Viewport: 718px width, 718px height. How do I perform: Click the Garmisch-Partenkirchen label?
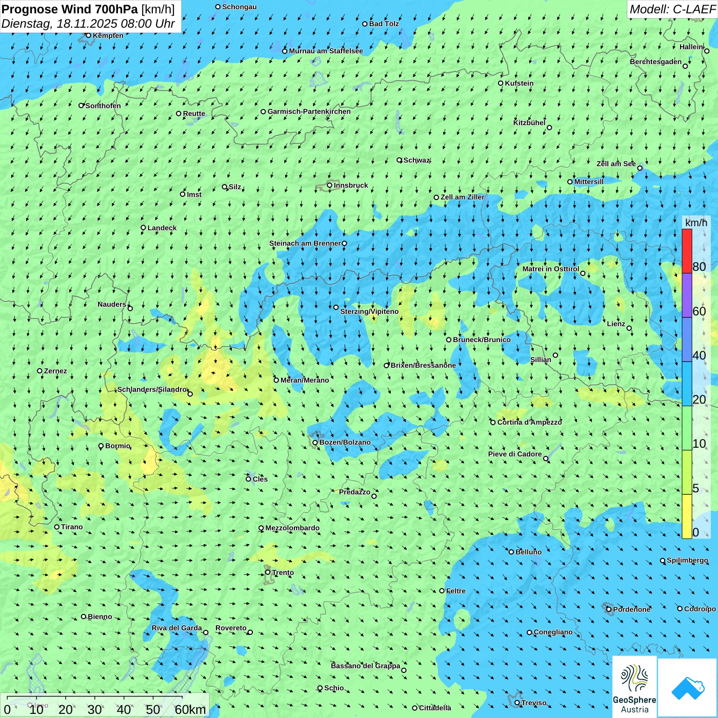coord(309,111)
